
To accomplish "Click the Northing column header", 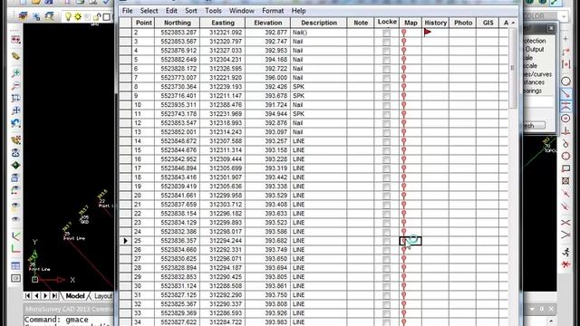I will pos(178,23).
